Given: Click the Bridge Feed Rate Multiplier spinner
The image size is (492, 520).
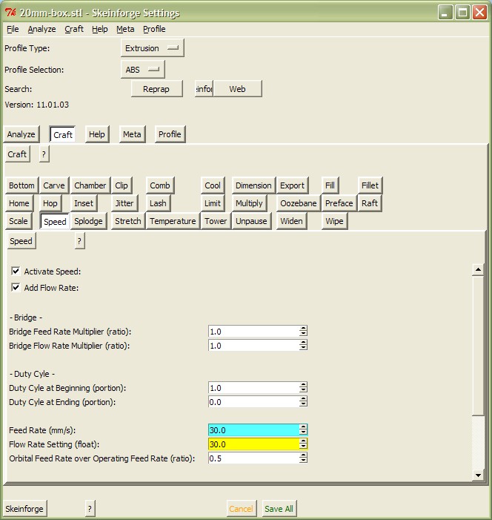Looking at the screenshot, I should click(x=303, y=332).
